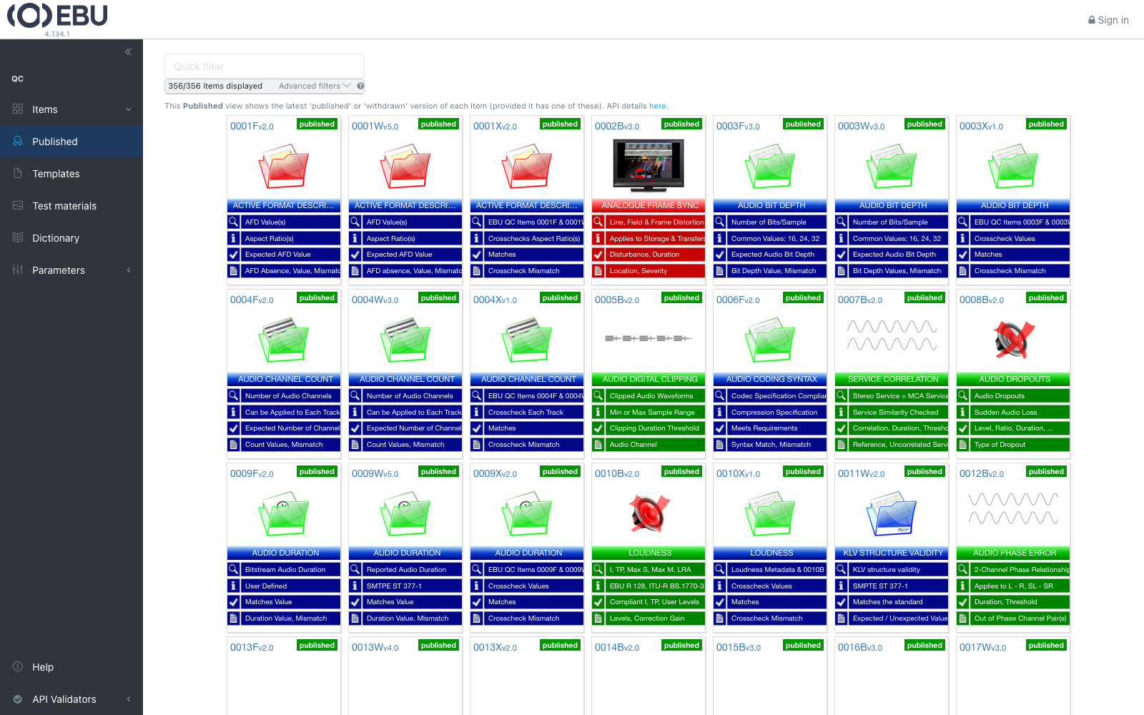
Task: Open item 0013W title link
Action: coord(375,648)
